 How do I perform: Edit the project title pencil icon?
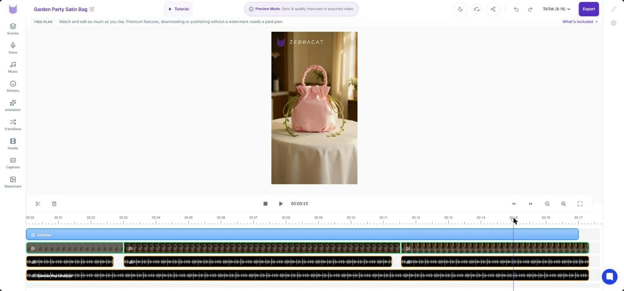point(92,9)
